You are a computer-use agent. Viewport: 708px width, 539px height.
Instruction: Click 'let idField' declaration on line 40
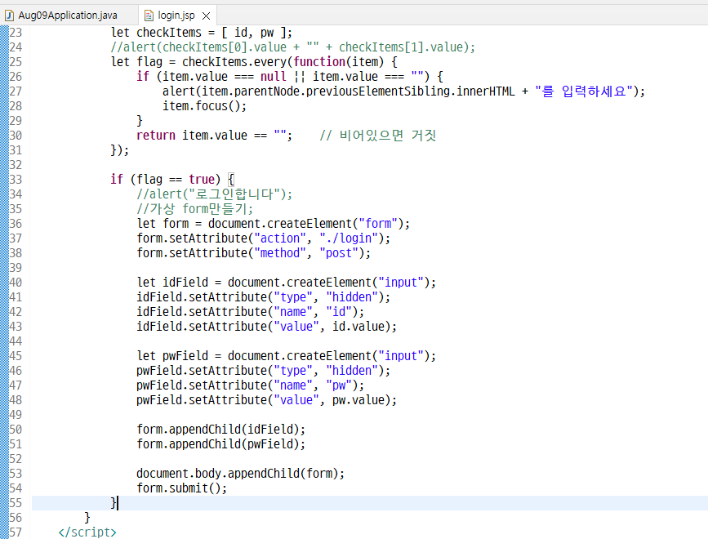coord(172,283)
